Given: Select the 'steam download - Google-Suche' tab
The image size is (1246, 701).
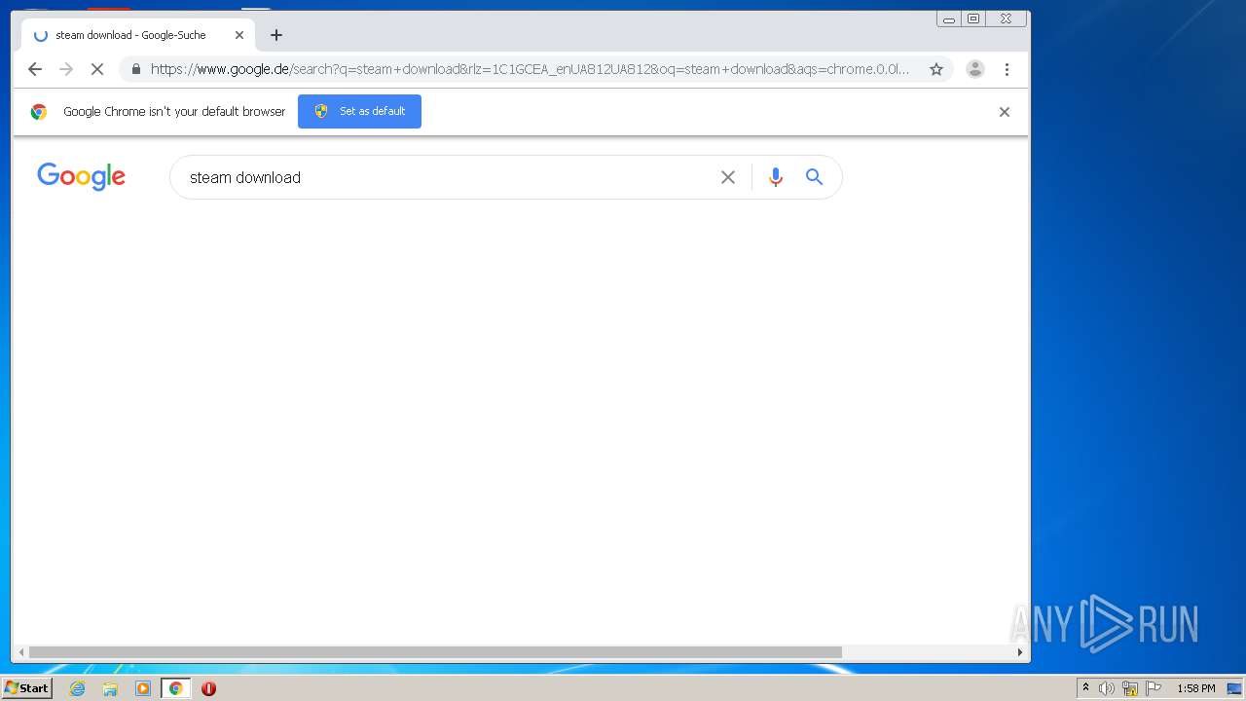Looking at the screenshot, I should (x=138, y=35).
